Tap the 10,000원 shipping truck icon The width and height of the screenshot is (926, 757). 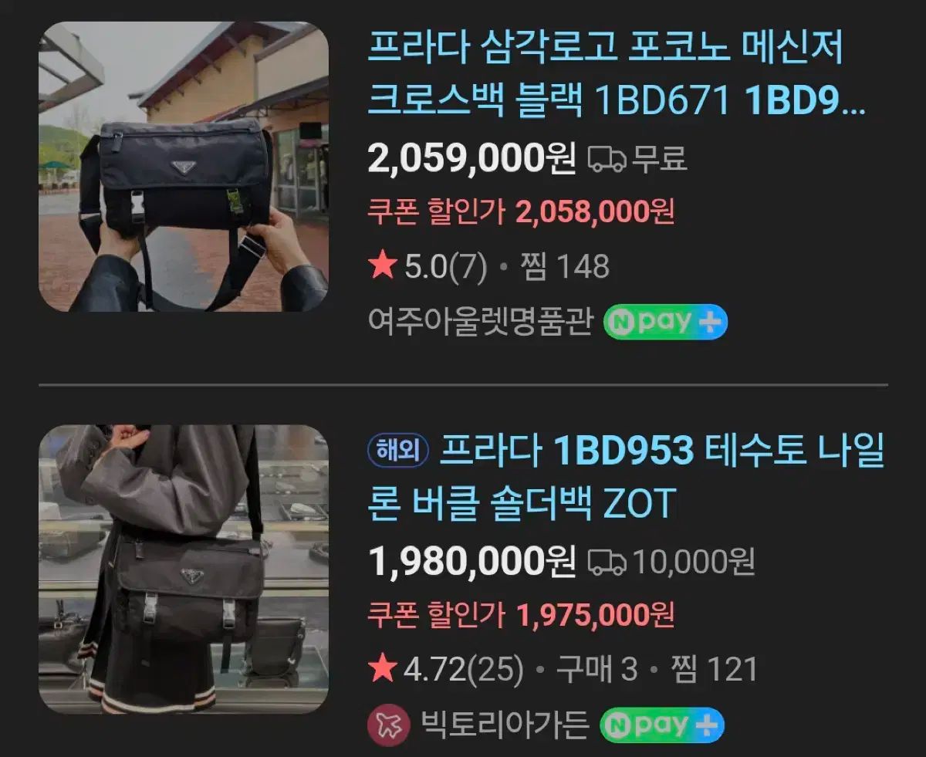(x=607, y=562)
